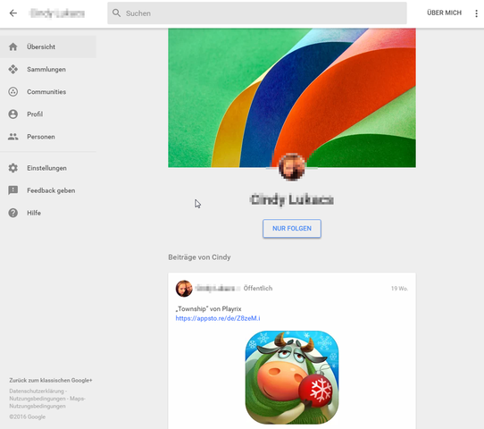Open the three-dot overflow menu
484x429 pixels.
[476, 13]
